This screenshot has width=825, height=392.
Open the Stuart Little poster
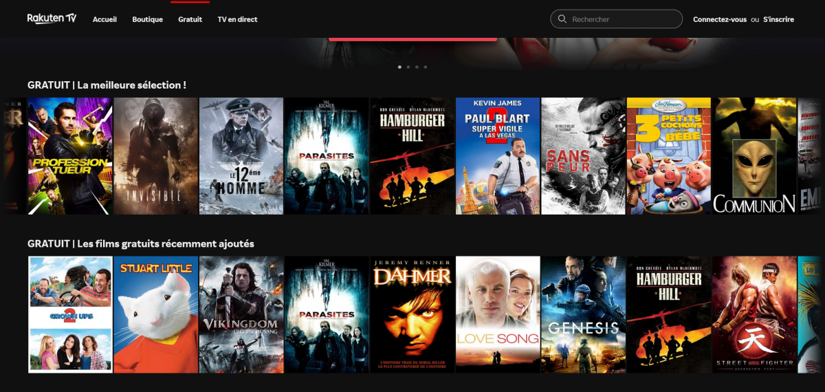(155, 315)
